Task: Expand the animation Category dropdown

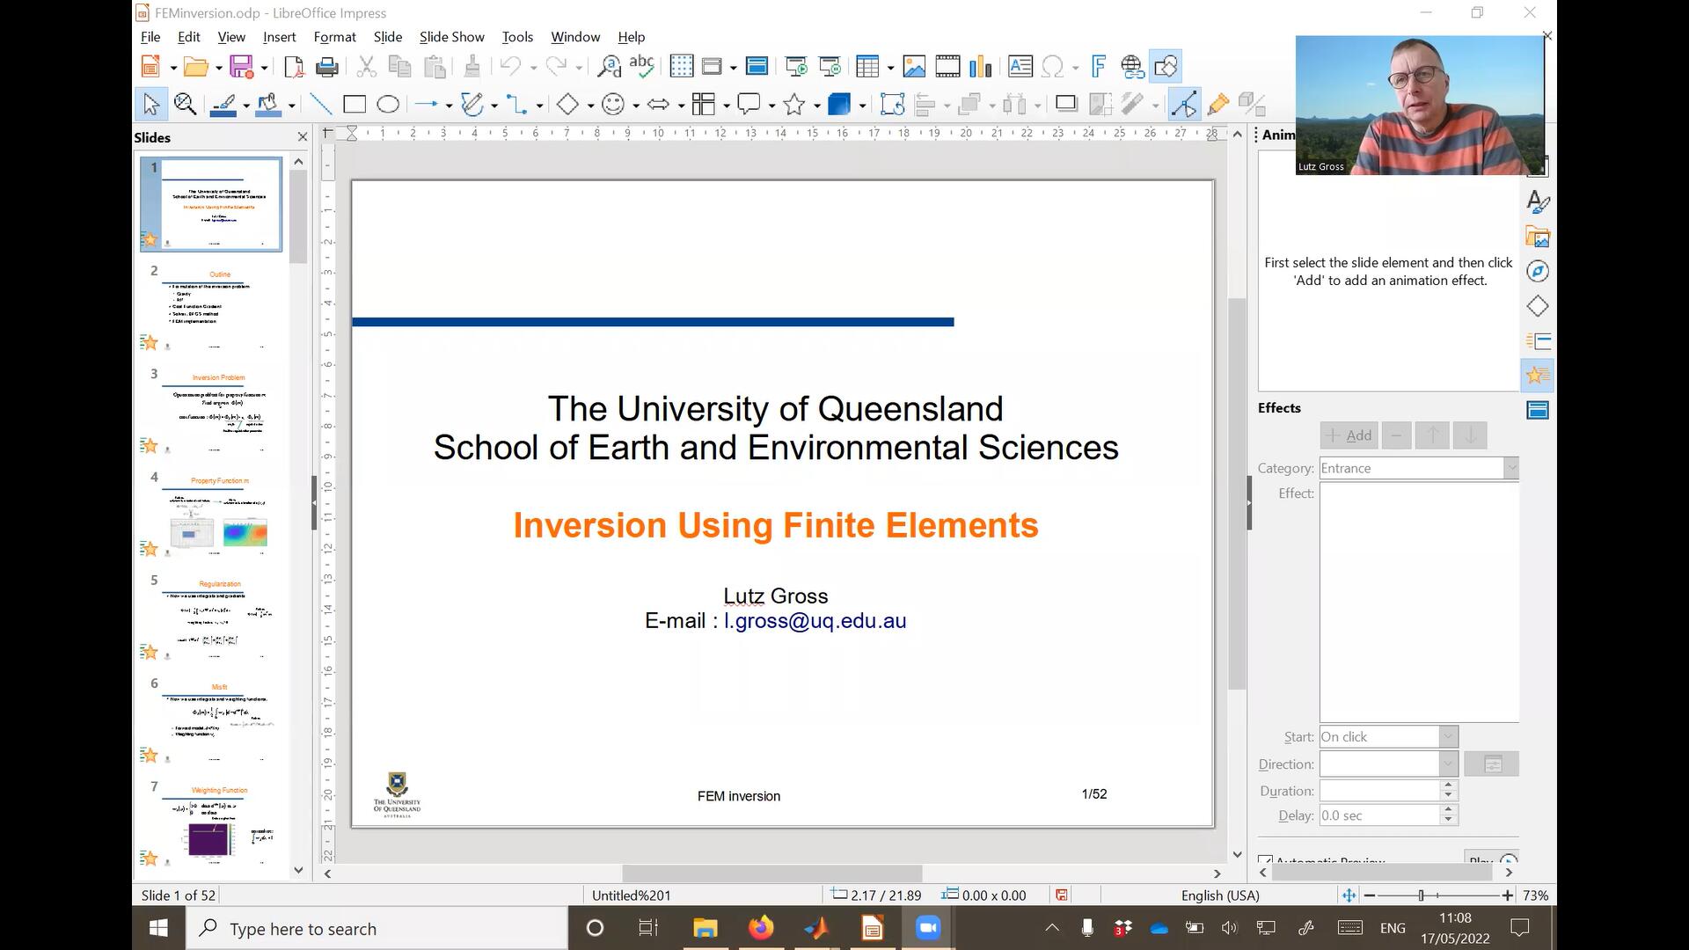Action: [1510, 468]
